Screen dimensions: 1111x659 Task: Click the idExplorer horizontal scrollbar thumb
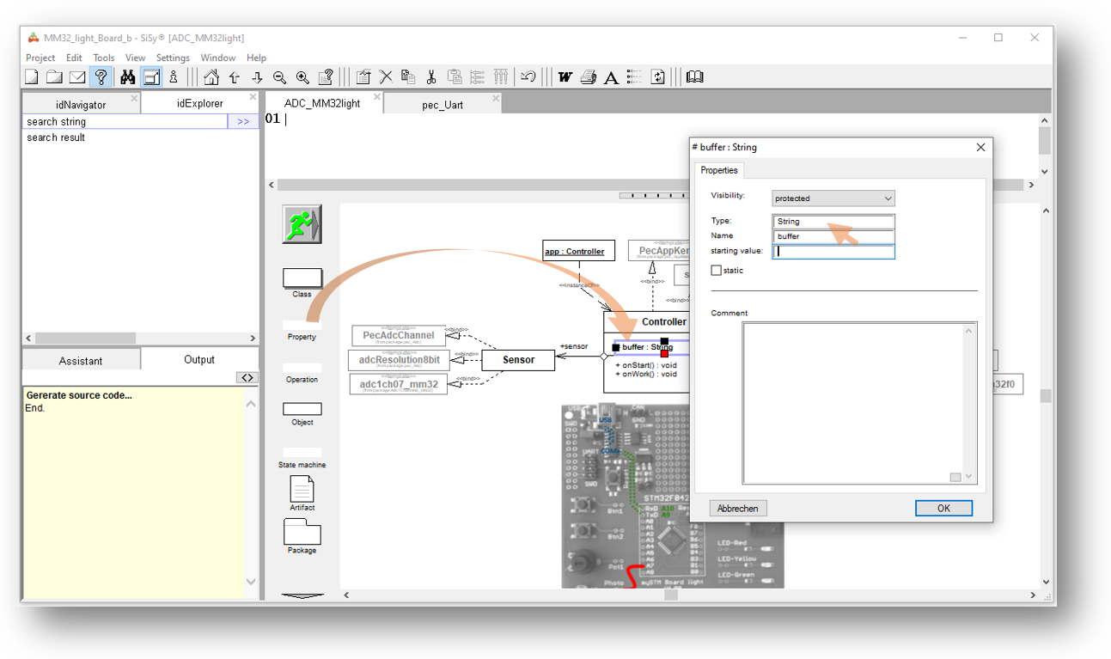click(85, 339)
